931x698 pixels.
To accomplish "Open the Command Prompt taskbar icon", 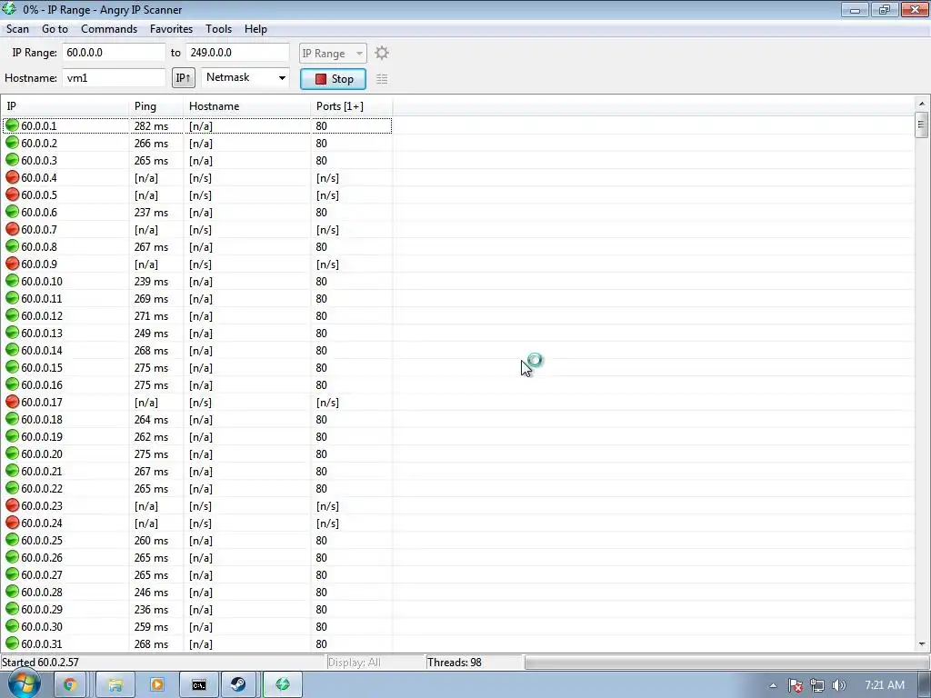I will [x=199, y=684].
